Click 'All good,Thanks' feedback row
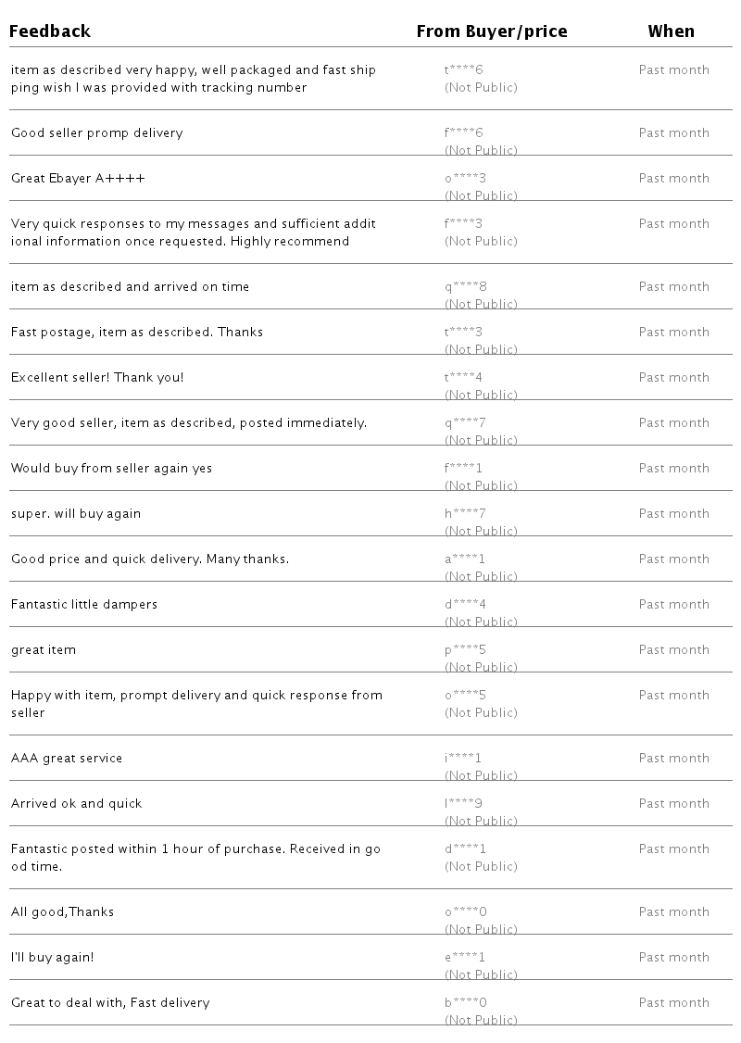 click(x=62, y=911)
